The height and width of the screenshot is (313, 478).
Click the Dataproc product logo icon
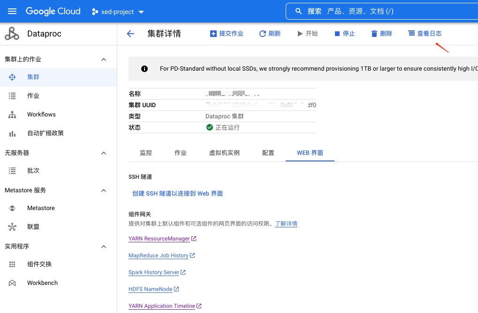[x=12, y=34]
